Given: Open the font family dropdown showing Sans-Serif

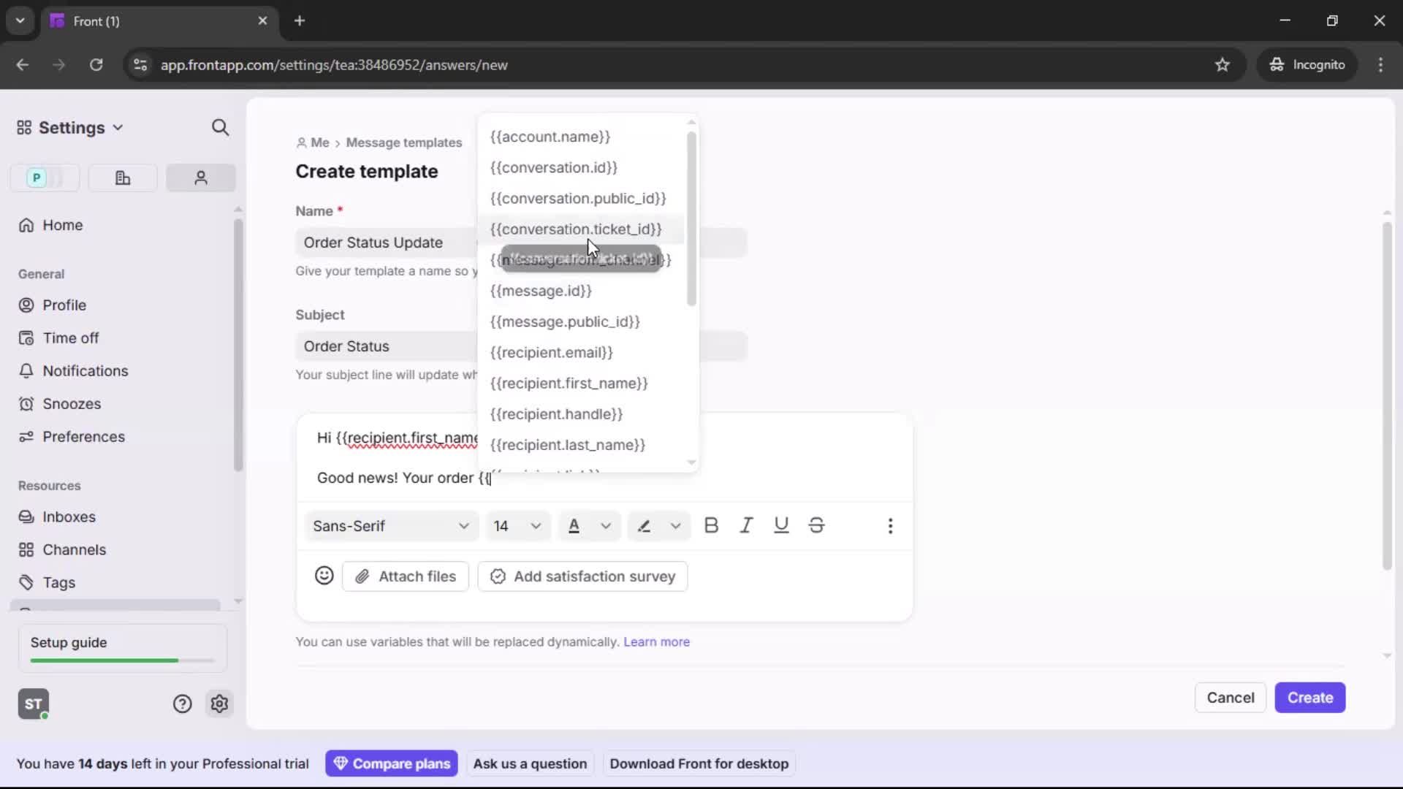Looking at the screenshot, I should (x=391, y=525).
